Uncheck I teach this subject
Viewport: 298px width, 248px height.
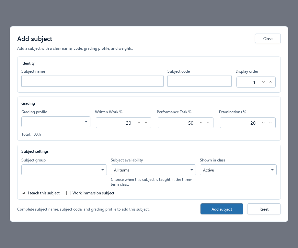click(x=24, y=193)
